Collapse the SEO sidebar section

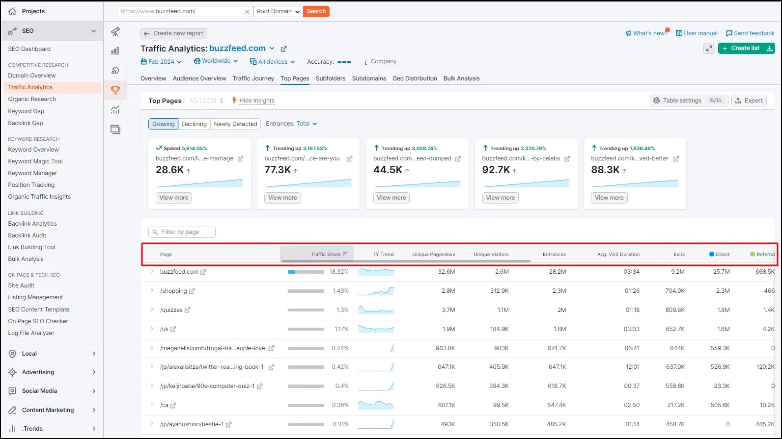(x=94, y=31)
